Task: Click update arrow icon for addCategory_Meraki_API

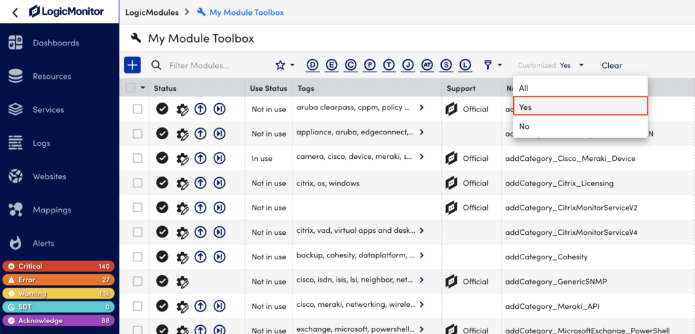Action: pos(201,306)
